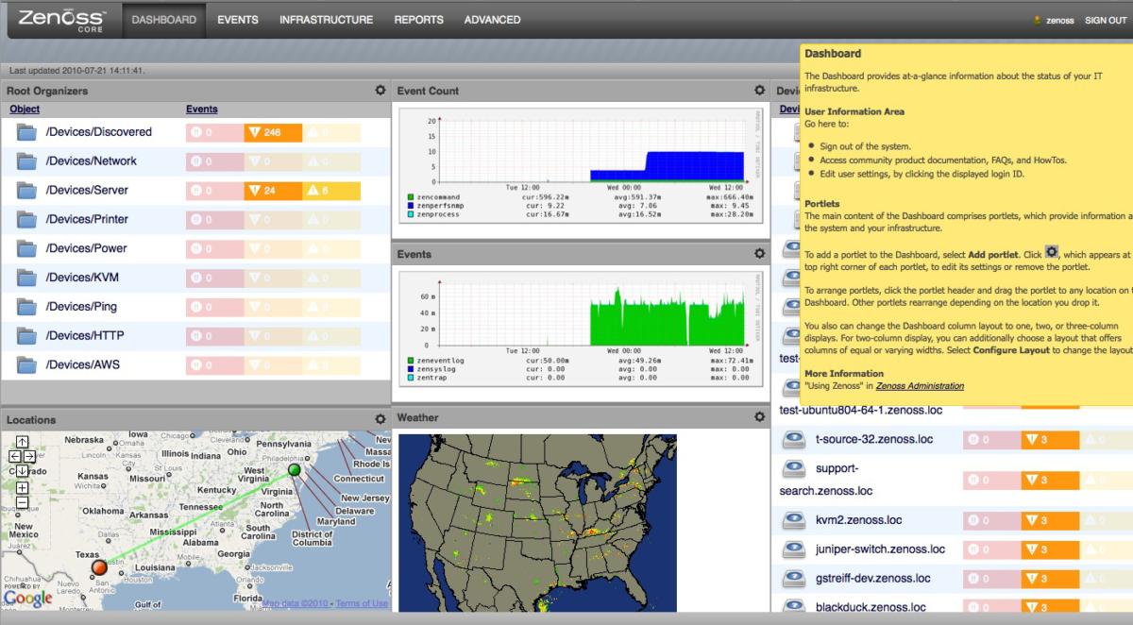Image resolution: width=1133 pixels, height=625 pixels.
Task: Open the /Devices/HTTP organizer link
Action: pyautogui.click(x=85, y=336)
